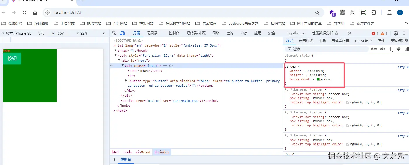Click the orange warning count badge

(x=384, y=33)
